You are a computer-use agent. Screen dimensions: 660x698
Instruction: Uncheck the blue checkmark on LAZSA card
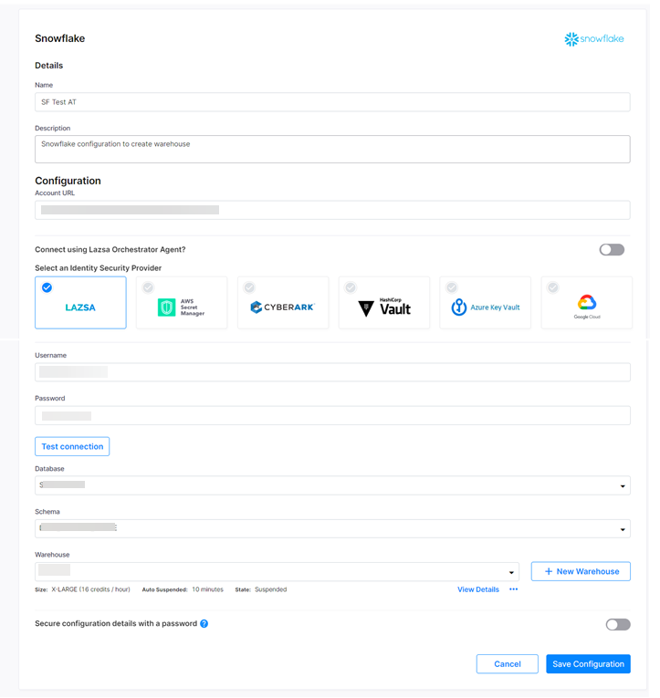point(47,287)
